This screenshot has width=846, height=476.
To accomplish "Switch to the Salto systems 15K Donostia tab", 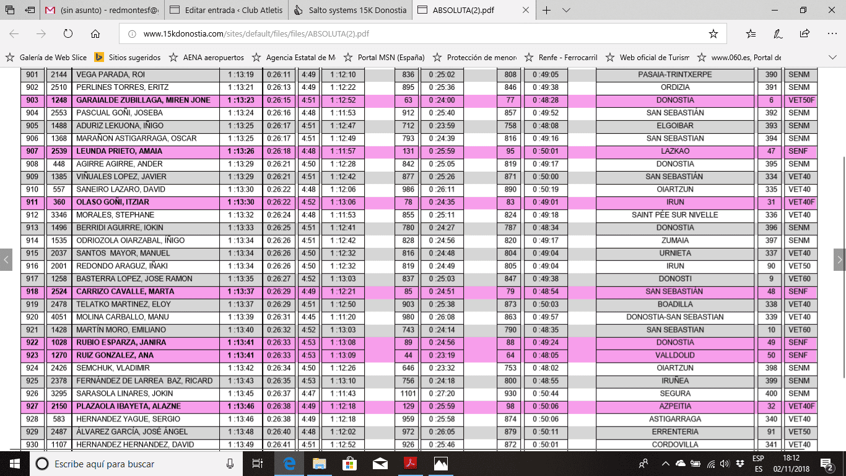I will pos(351,11).
